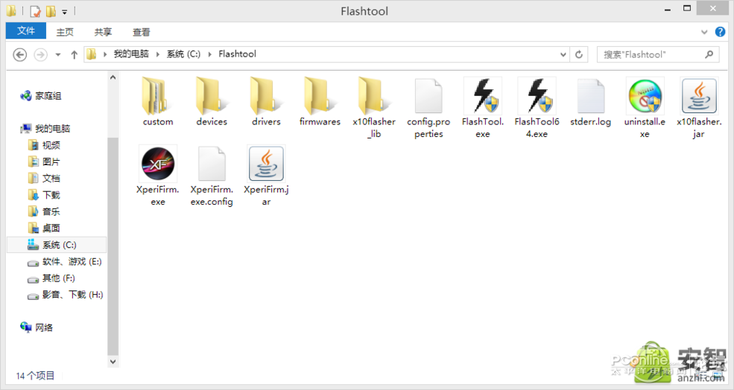734x390 pixels.
Task: Click the properties quick access icon
Action: (x=36, y=10)
